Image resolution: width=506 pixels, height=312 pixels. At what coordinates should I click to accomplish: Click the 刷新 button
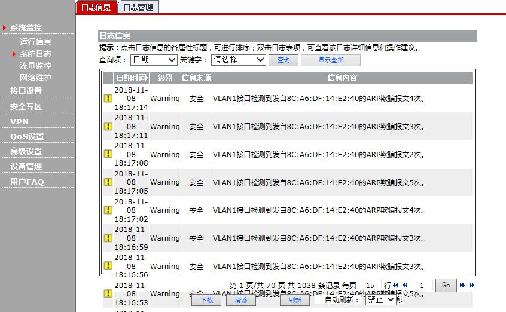(295, 300)
